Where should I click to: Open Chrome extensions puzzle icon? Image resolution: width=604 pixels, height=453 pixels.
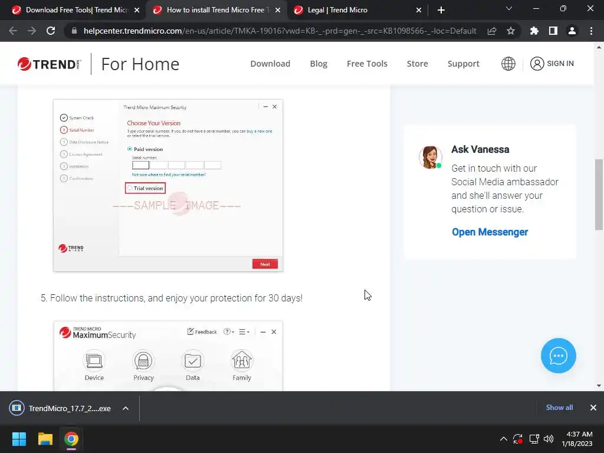coord(534,31)
